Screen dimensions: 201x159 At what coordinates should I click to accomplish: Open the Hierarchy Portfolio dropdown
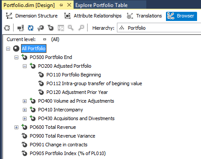pos(159,28)
